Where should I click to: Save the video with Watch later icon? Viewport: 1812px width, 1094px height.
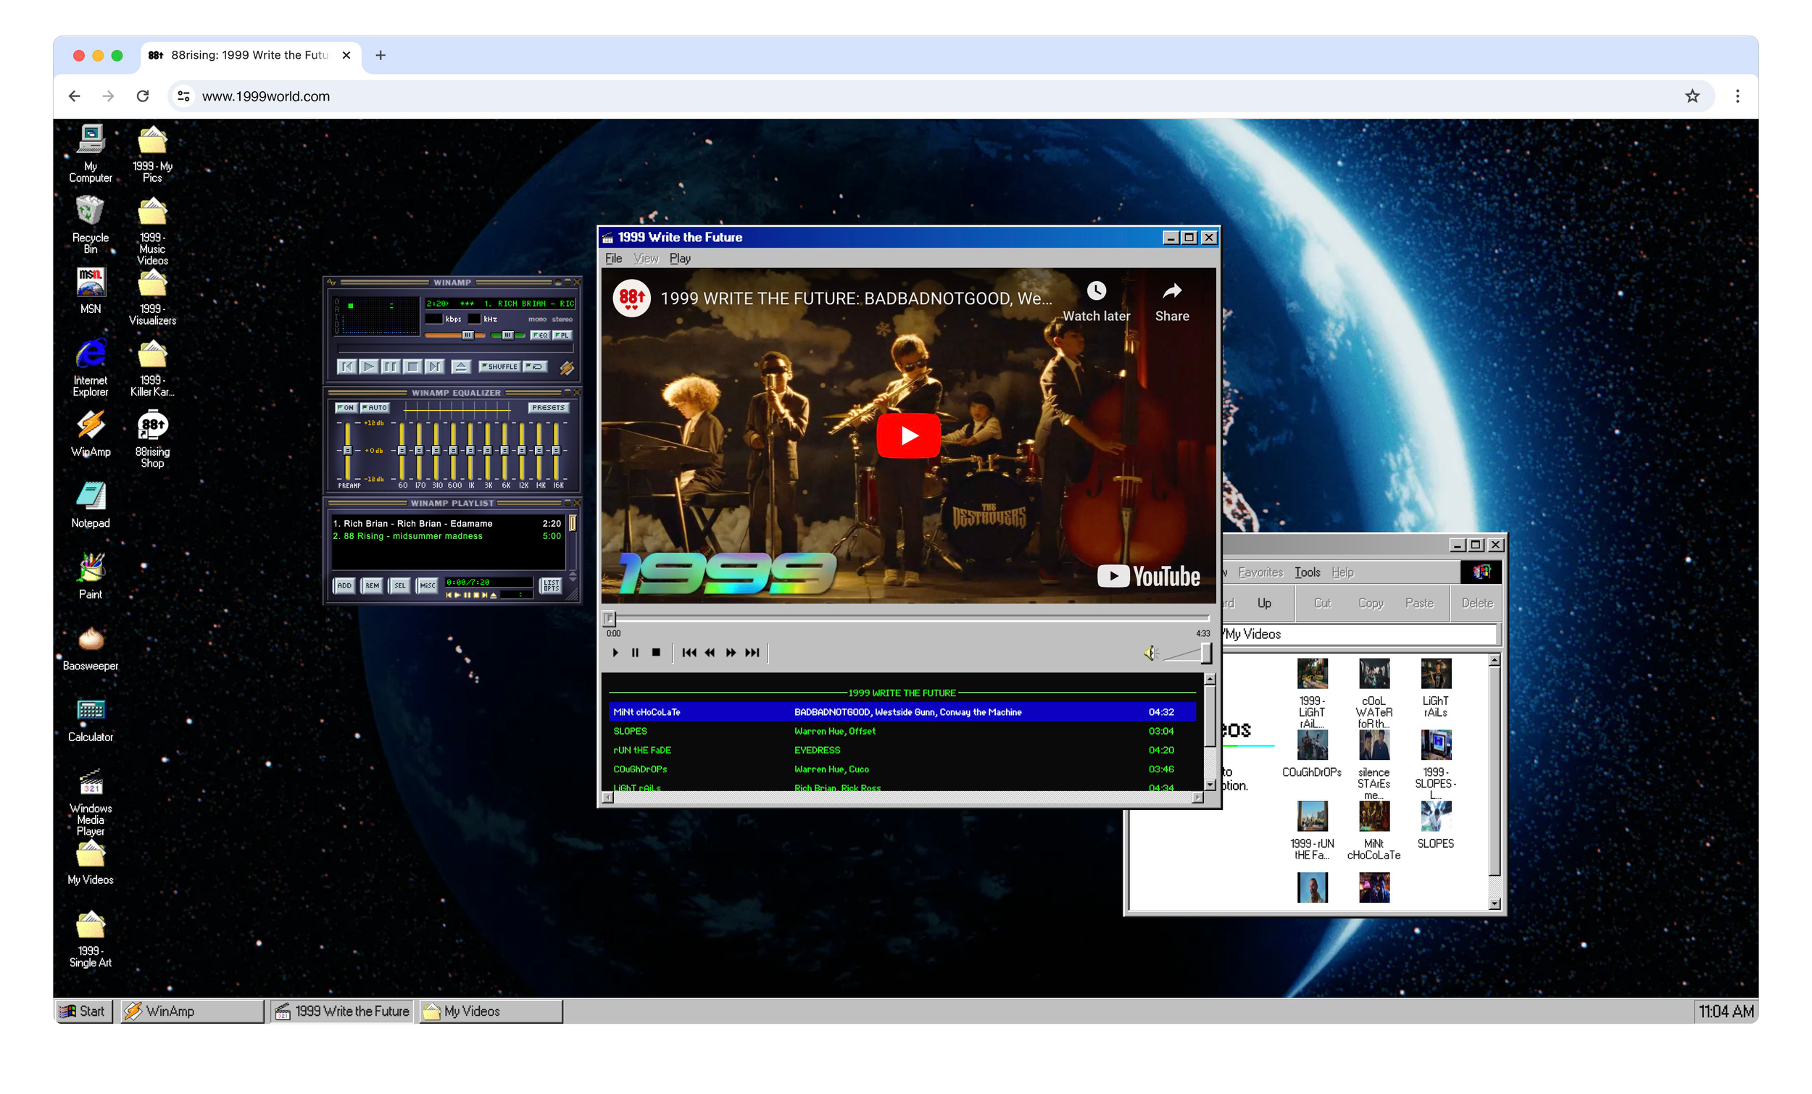1097,292
